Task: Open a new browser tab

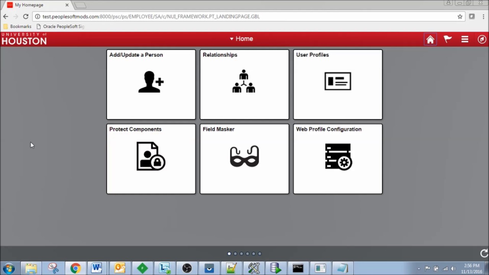Action: pos(80,5)
